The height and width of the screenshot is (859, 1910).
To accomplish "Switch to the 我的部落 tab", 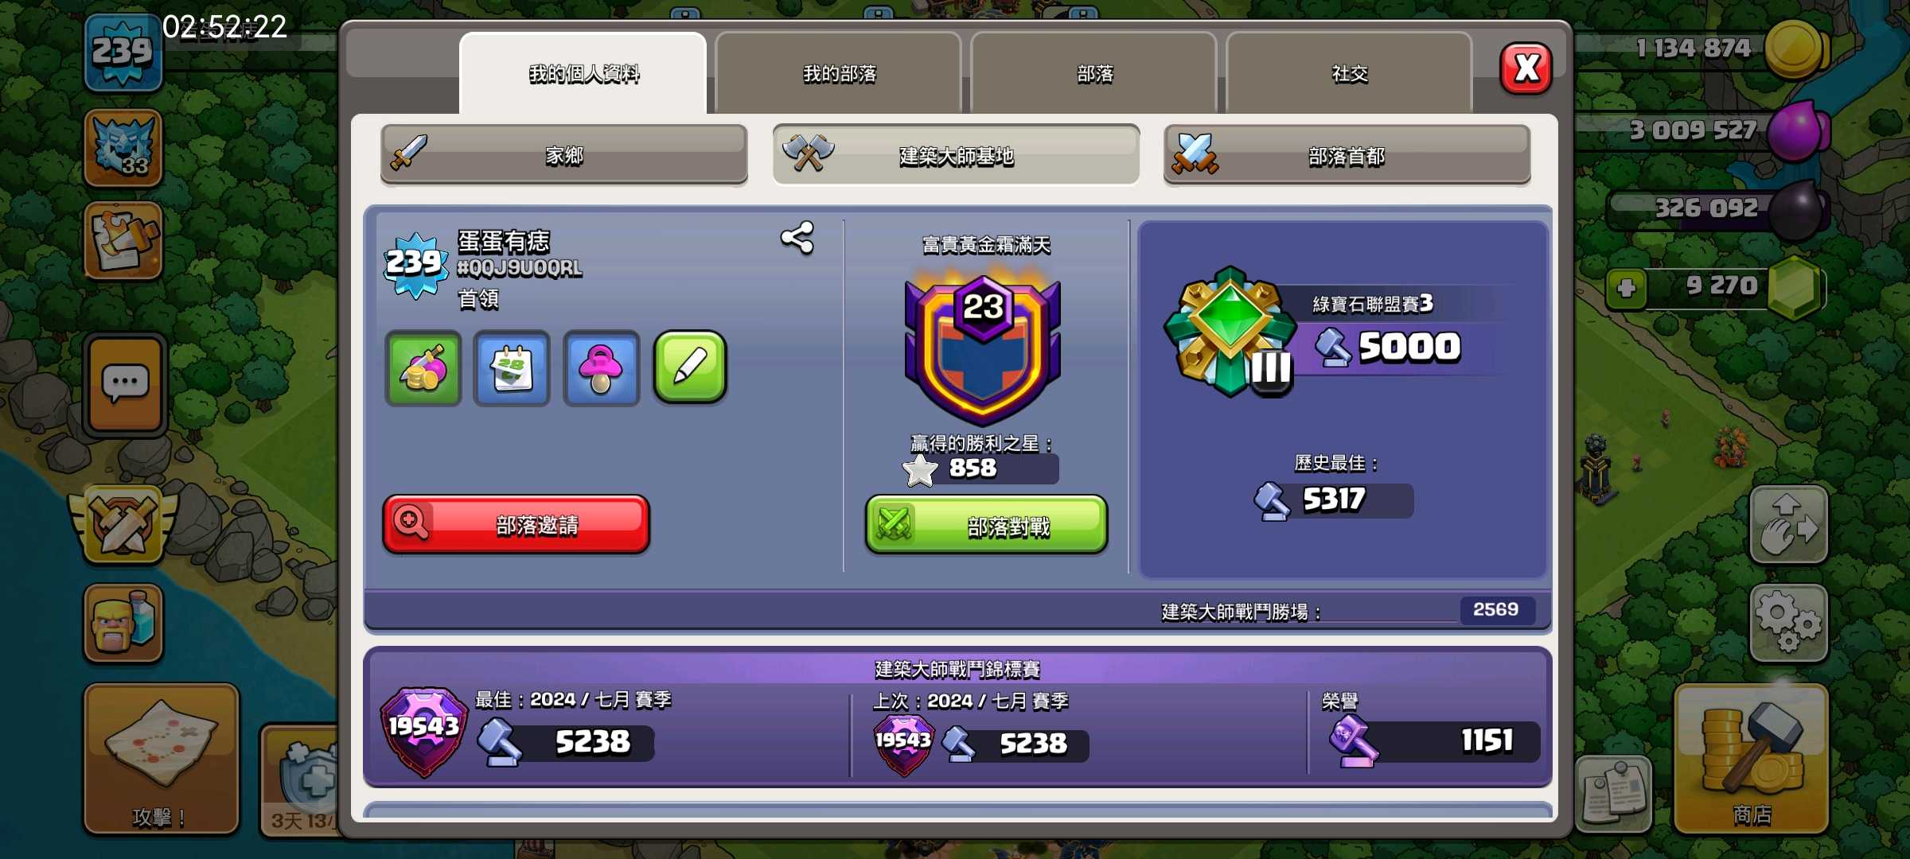I will [839, 73].
